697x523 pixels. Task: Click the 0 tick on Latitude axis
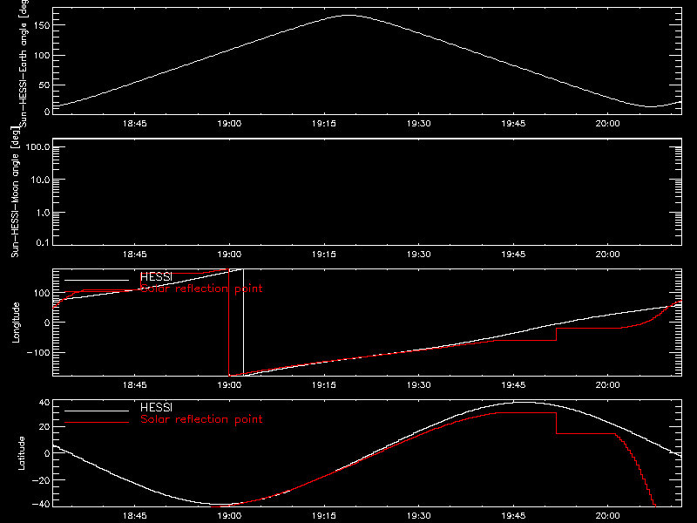(x=47, y=453)
